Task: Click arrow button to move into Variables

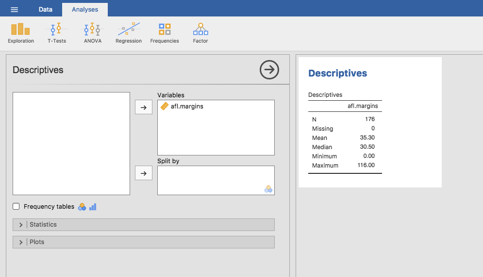Action: point(144,108)
